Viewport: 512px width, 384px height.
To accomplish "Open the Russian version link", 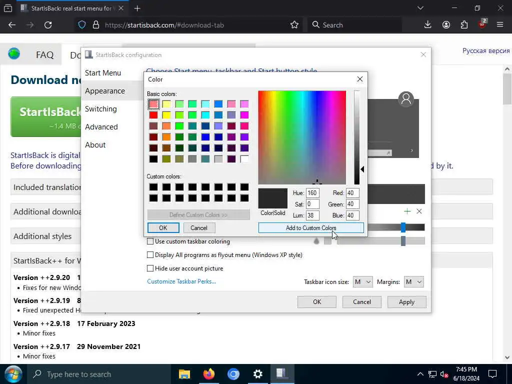I will [x=486, y=50].
